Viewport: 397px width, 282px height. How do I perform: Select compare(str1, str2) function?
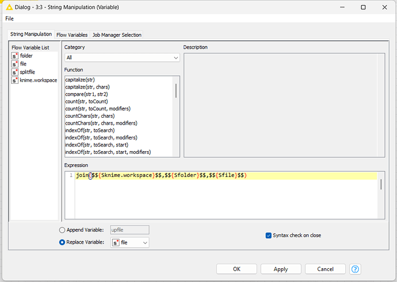click(86, 94)
